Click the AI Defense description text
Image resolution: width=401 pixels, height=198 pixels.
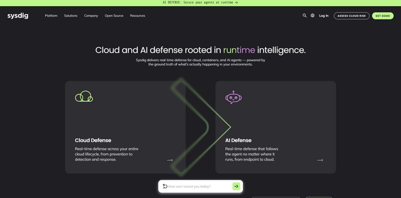click(x=252, y=154)
